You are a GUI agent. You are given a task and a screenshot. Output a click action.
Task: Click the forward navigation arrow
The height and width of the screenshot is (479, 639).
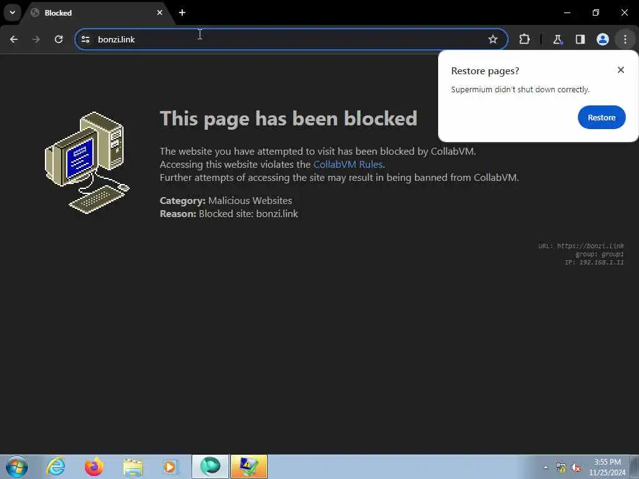coord(36,39)
